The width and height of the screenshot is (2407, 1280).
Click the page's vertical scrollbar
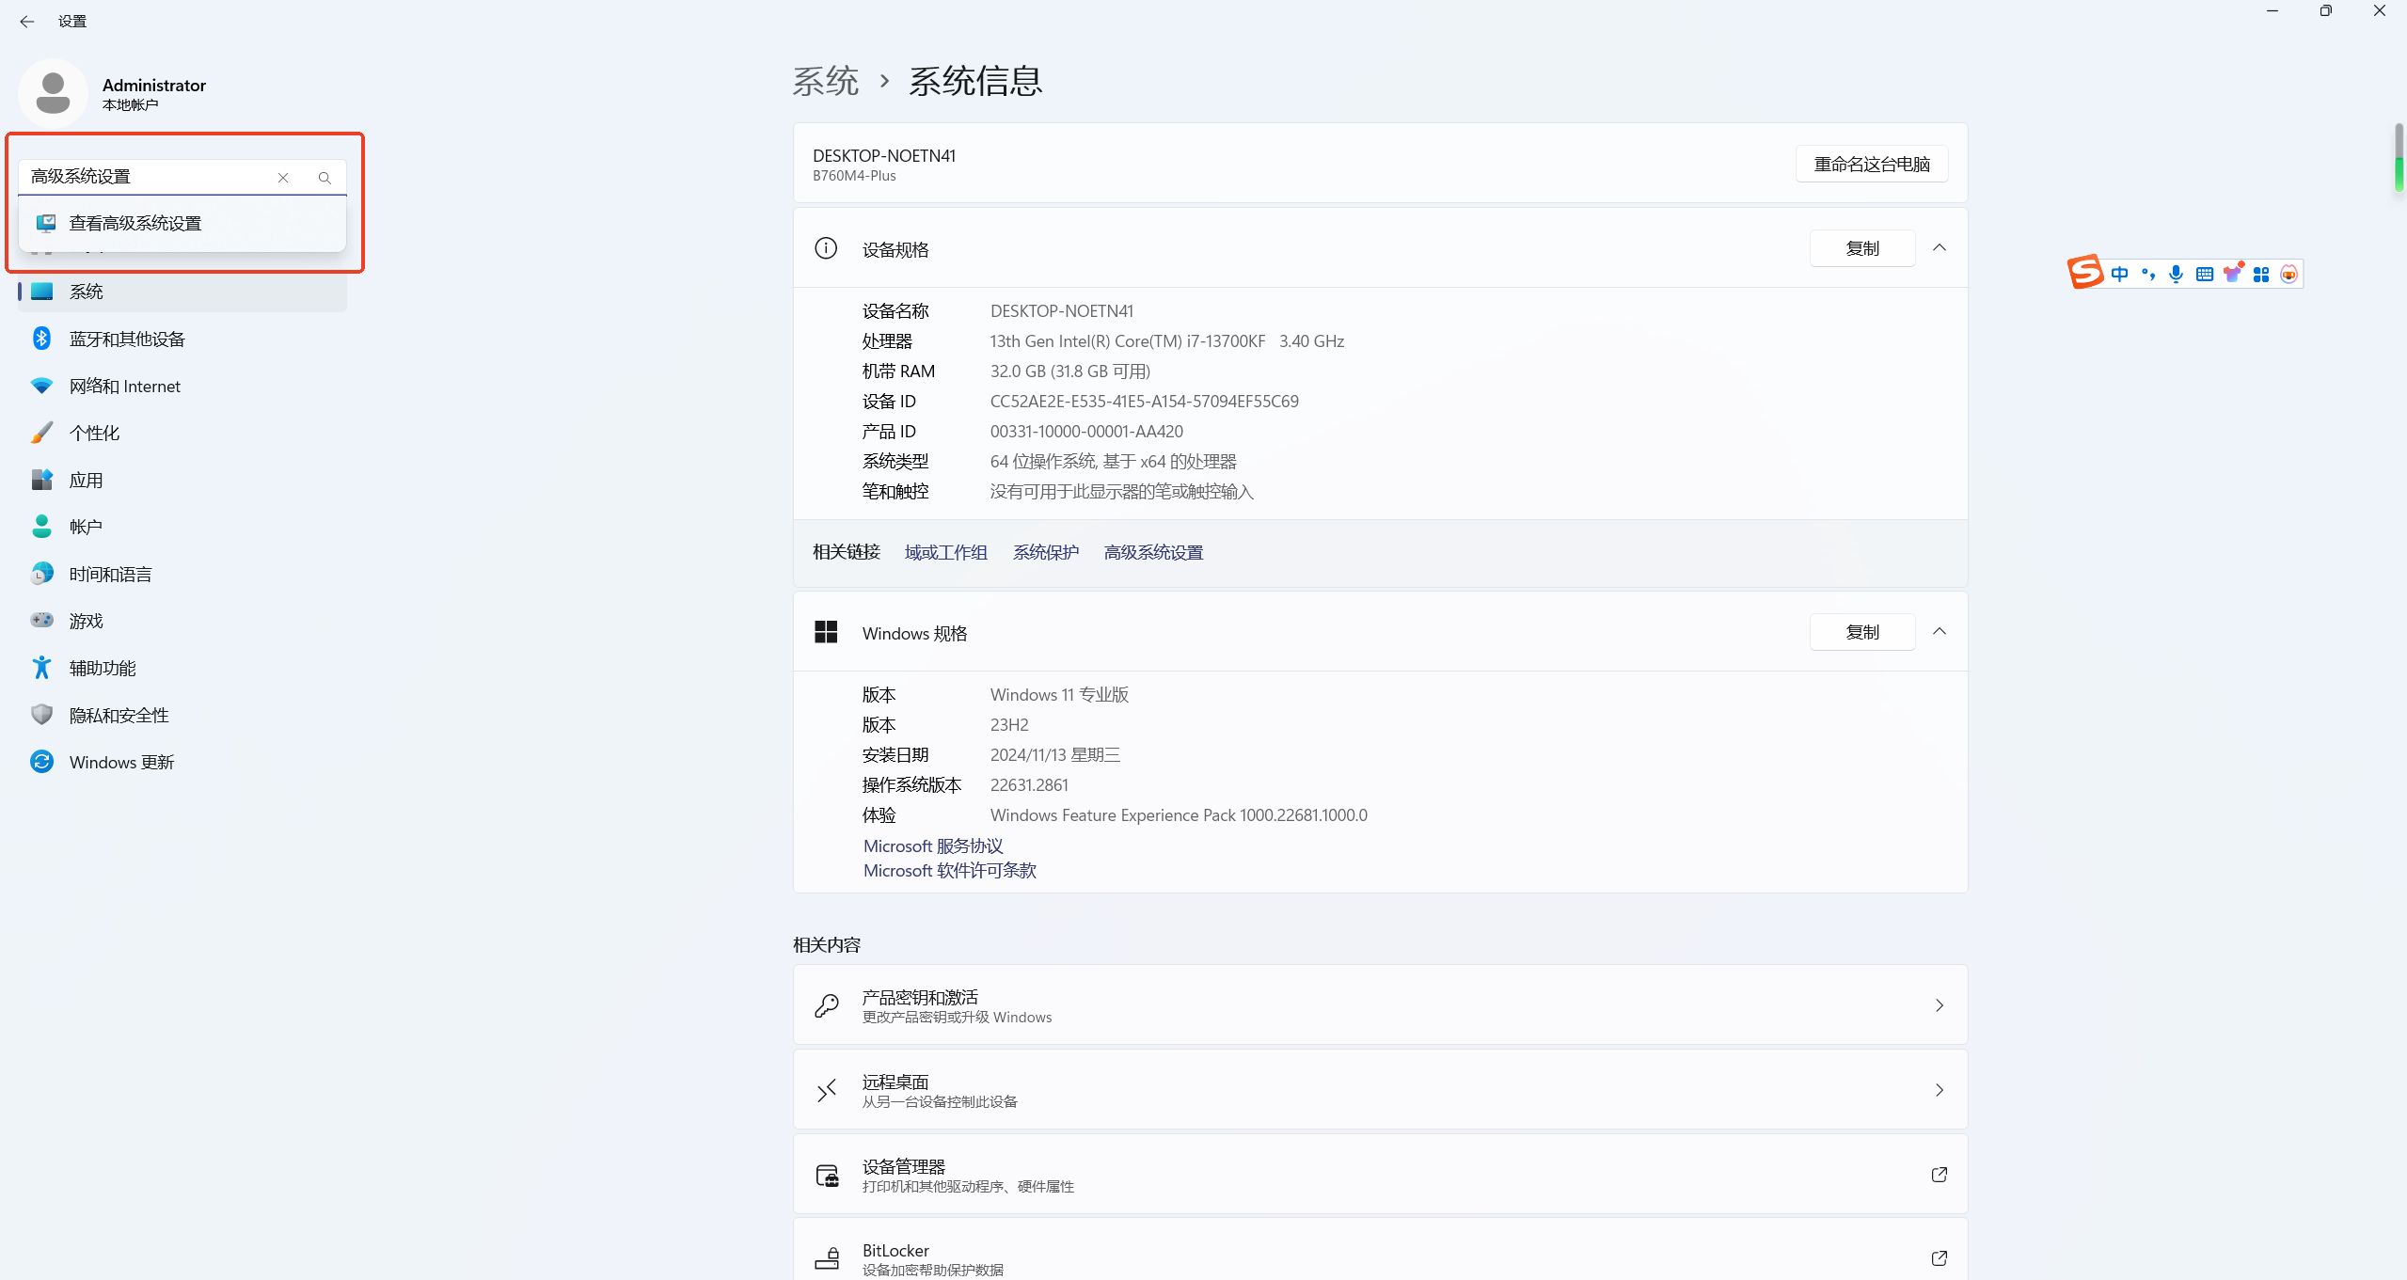coord(2399,158)
